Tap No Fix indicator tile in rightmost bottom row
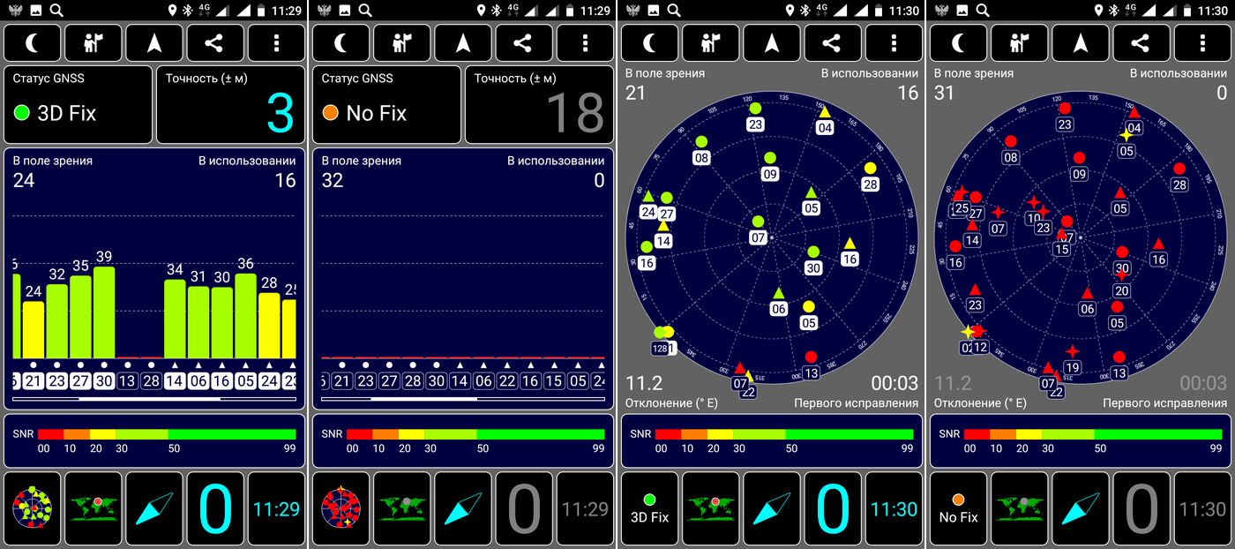The width and height of the screenshot is (1235, 549). pyautogui.click(x=958, y=508)
